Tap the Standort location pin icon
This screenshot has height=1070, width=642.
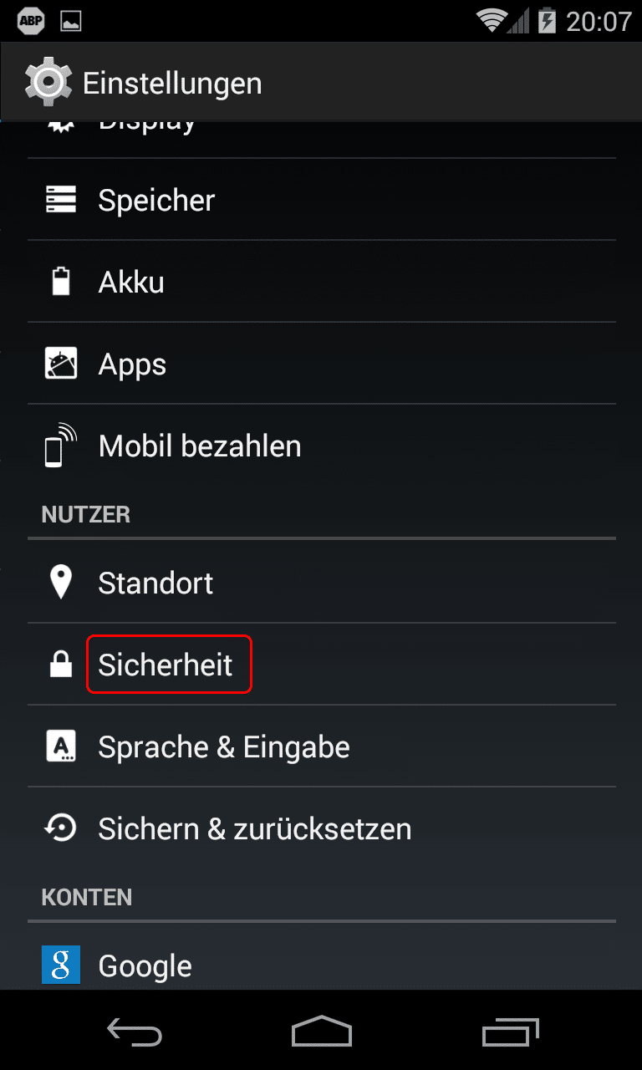click(60, 582)
